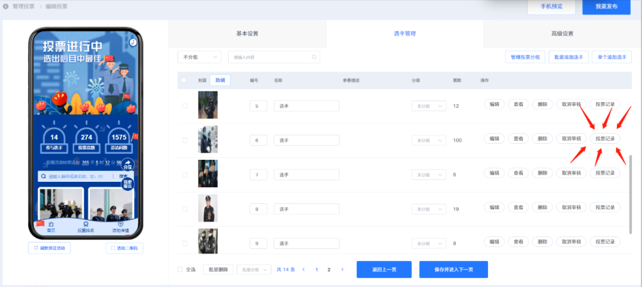
Task: Open the 未分组 dropdown for contestant 6
Action: click(429, 140)
